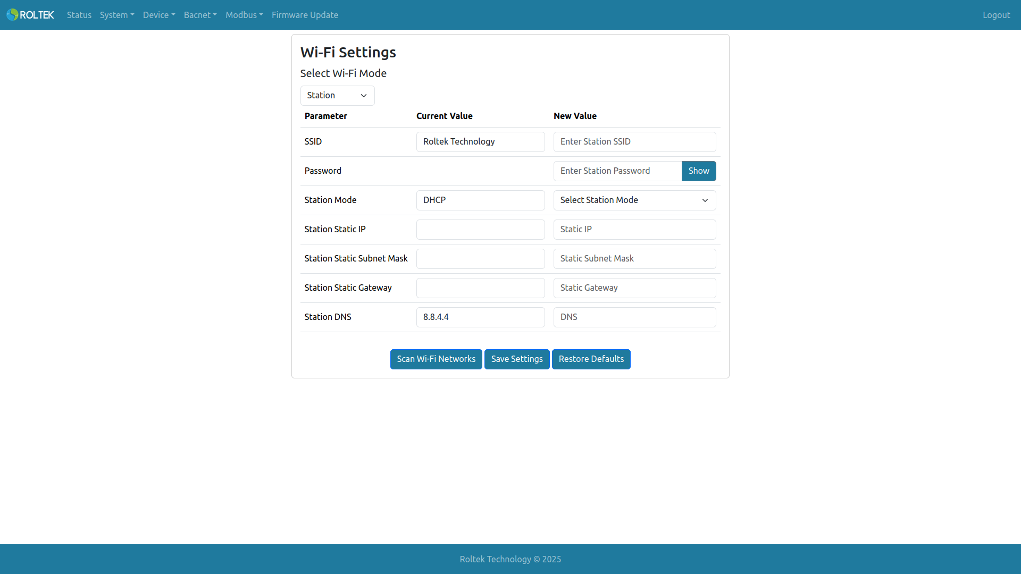
Task: Click the Station DNS row label
Action: [x=328, y=317]
